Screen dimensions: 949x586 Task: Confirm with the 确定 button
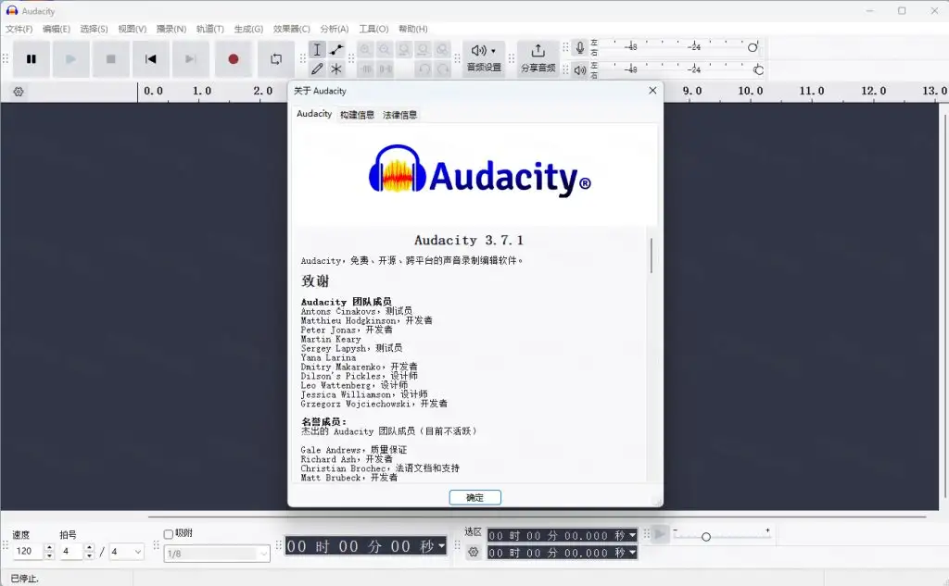point(475,498)
